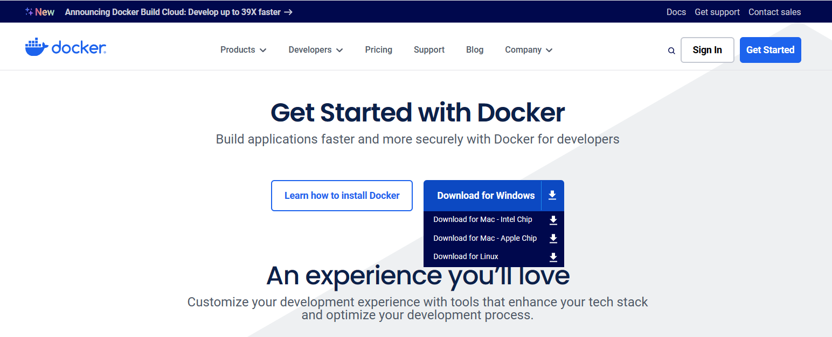This screenshot has height=337, width=832.
Task: Expand the Developers menu chevron
Action: 339,50
